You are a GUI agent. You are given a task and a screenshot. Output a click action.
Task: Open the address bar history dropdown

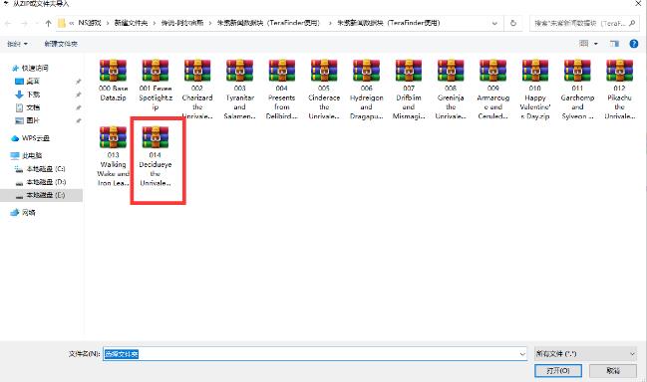pyautogui.click(x=494, y=24)
